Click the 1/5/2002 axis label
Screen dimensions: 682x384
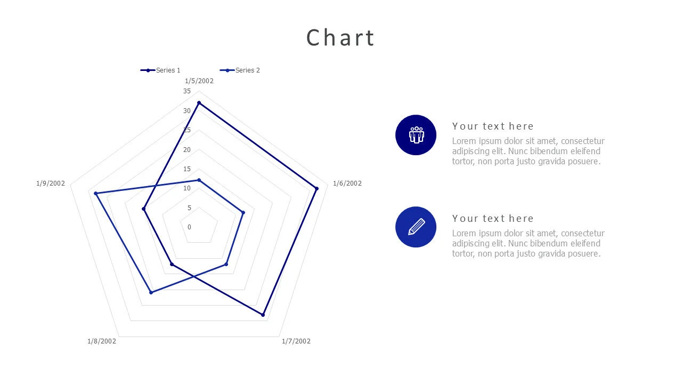point(199,81)
